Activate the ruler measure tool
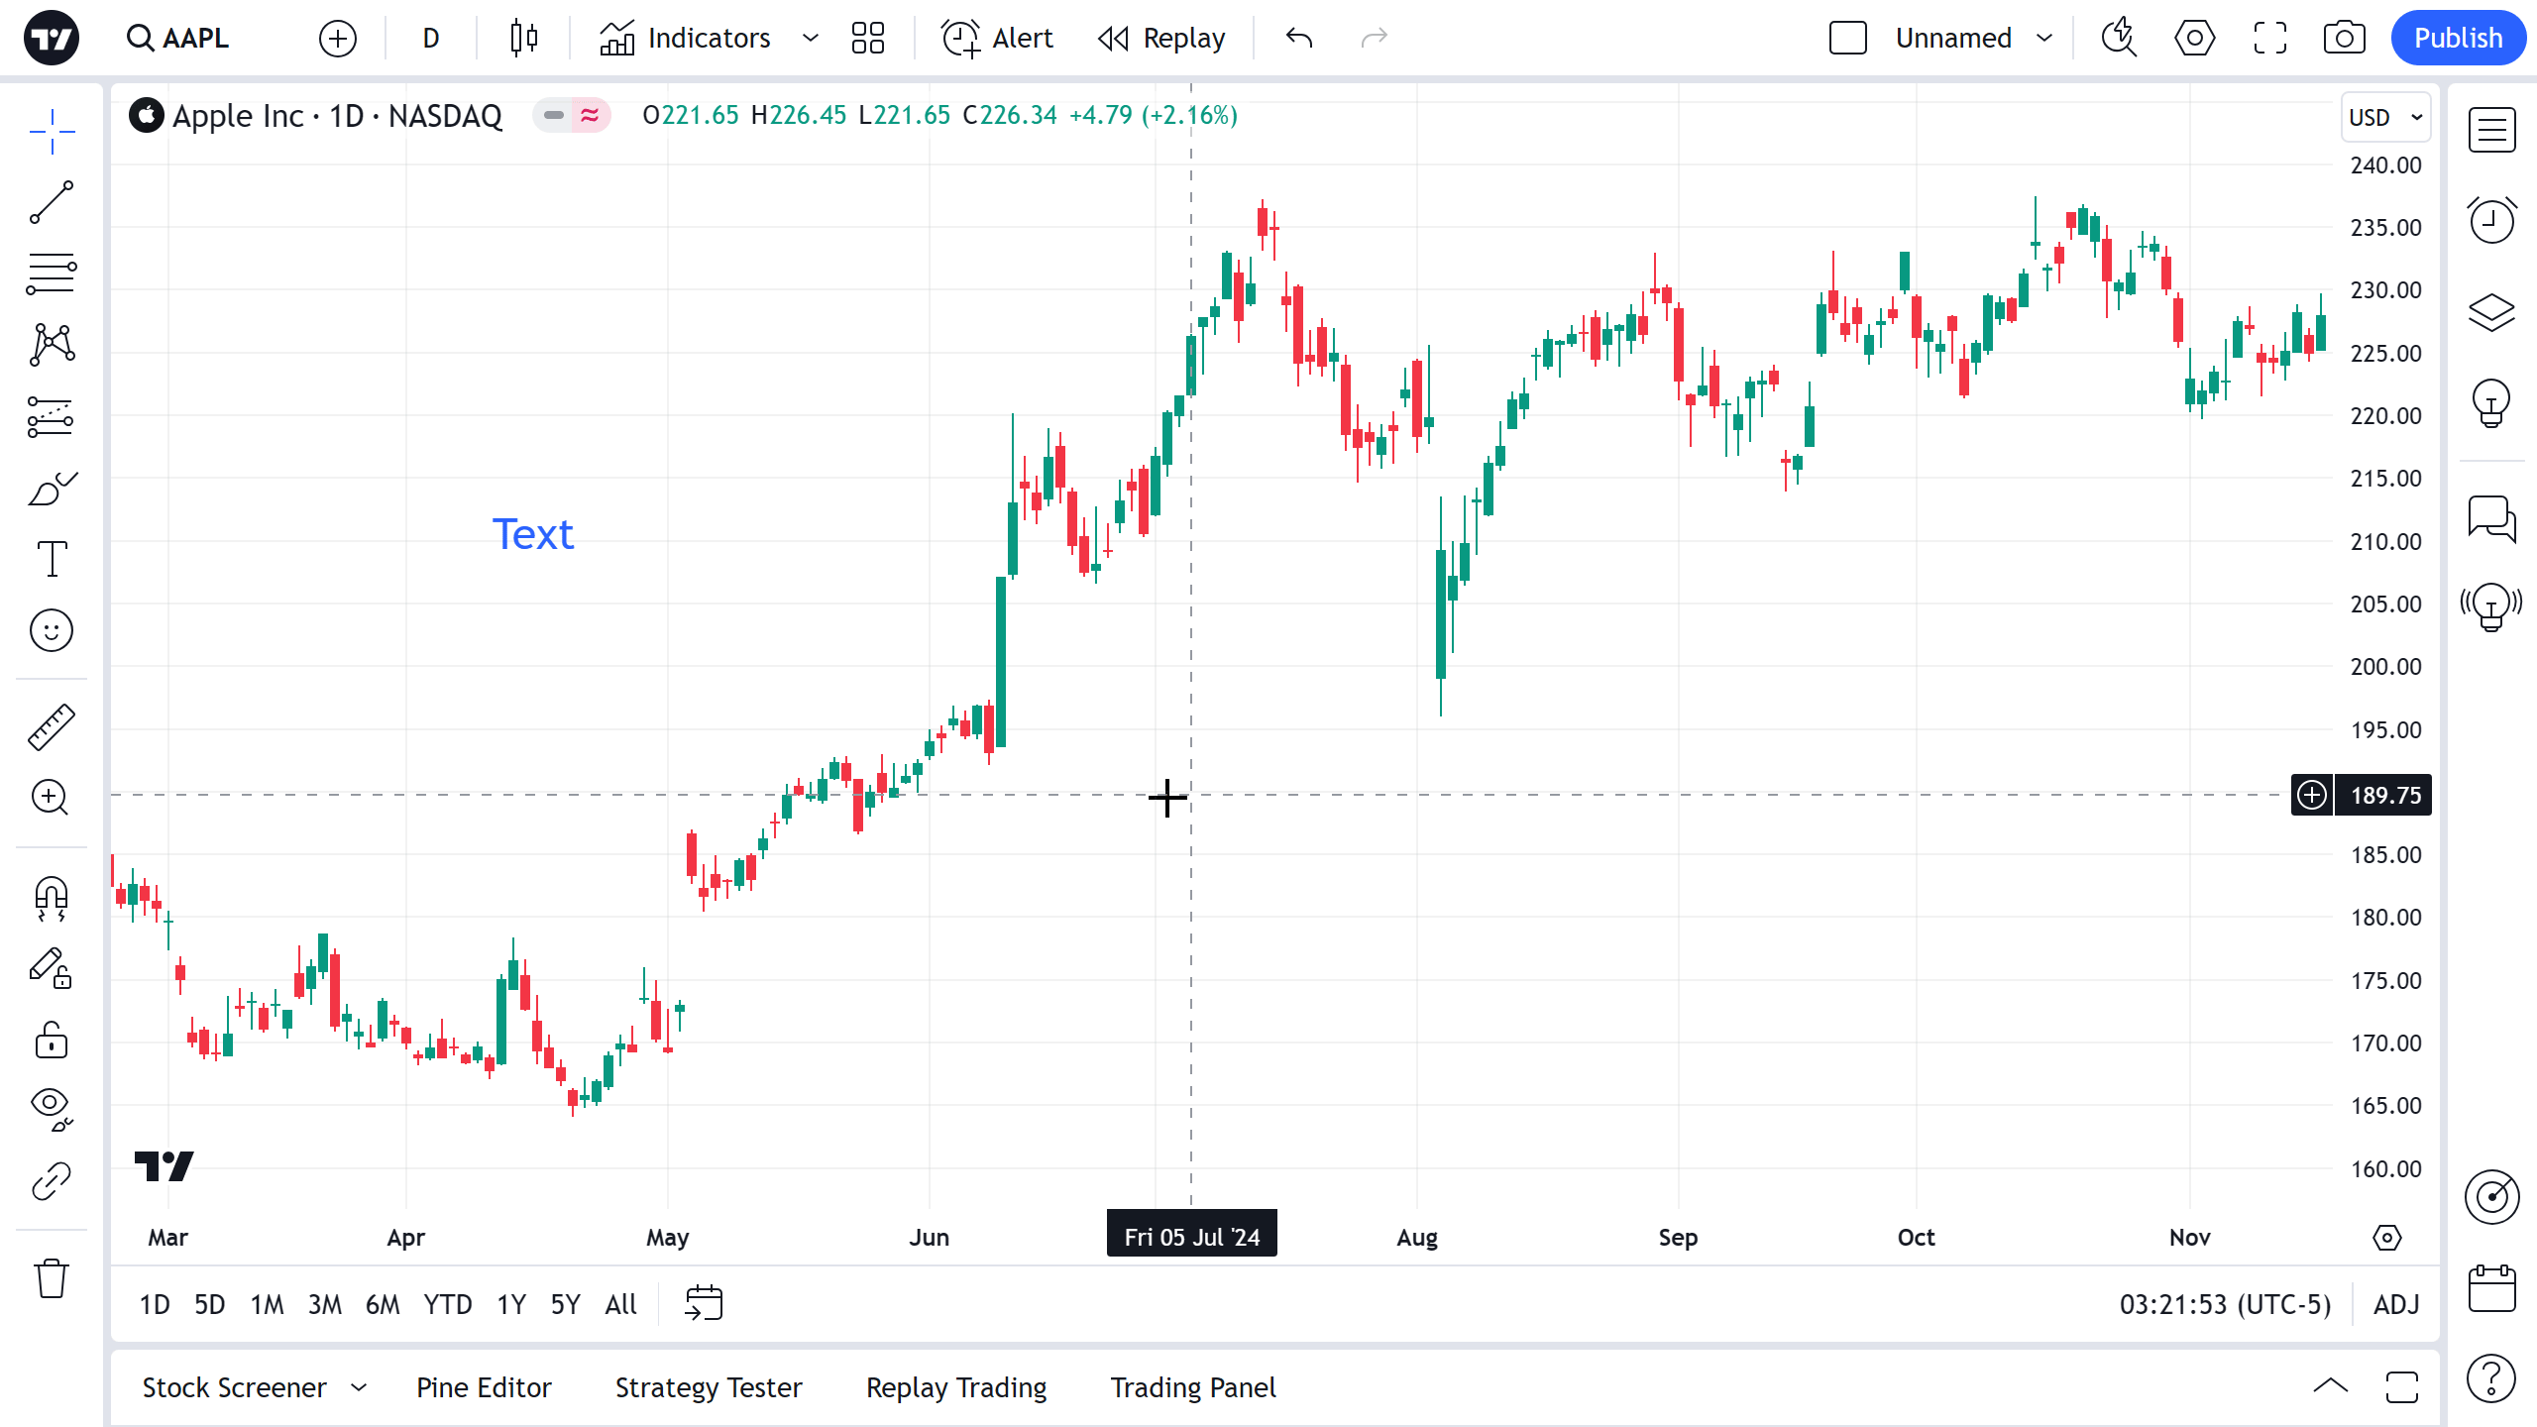Screen dimensions: 2537x1427 click(52, 726)
